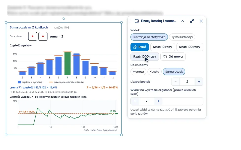Click the drag handle dots of the panel
This screenshot has width=241, height=150.
130,21
